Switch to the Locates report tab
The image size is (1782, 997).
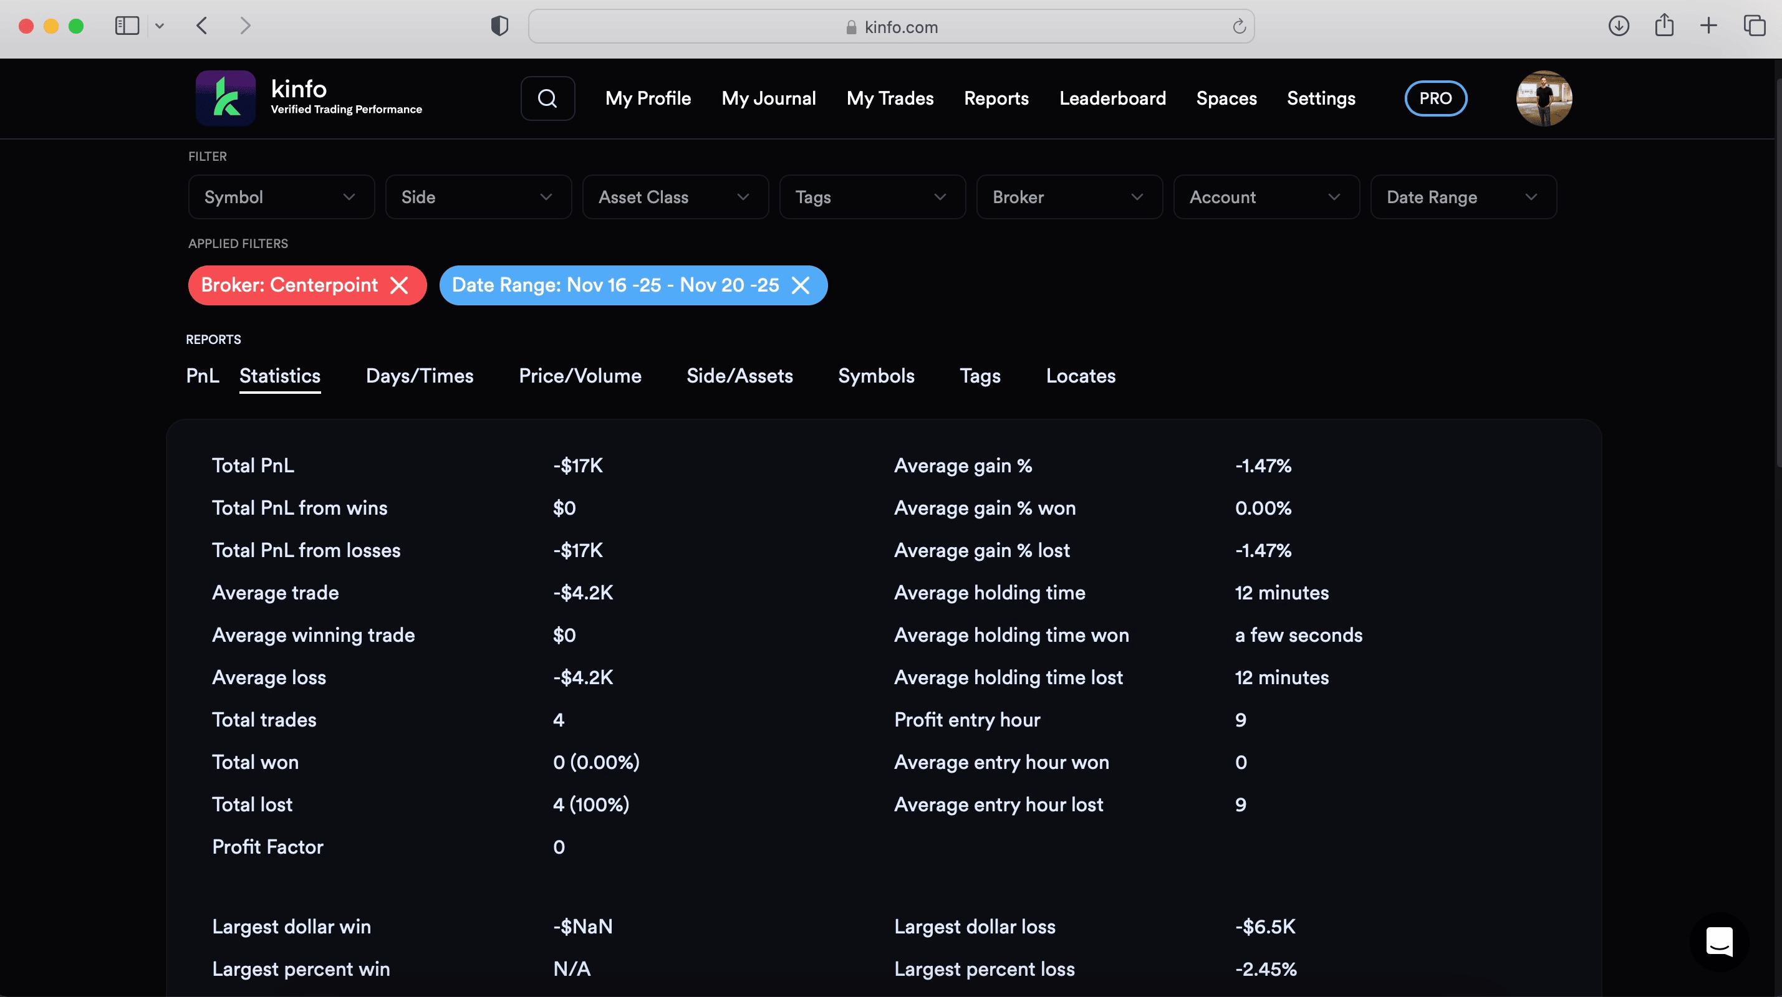click(1080, 375)
